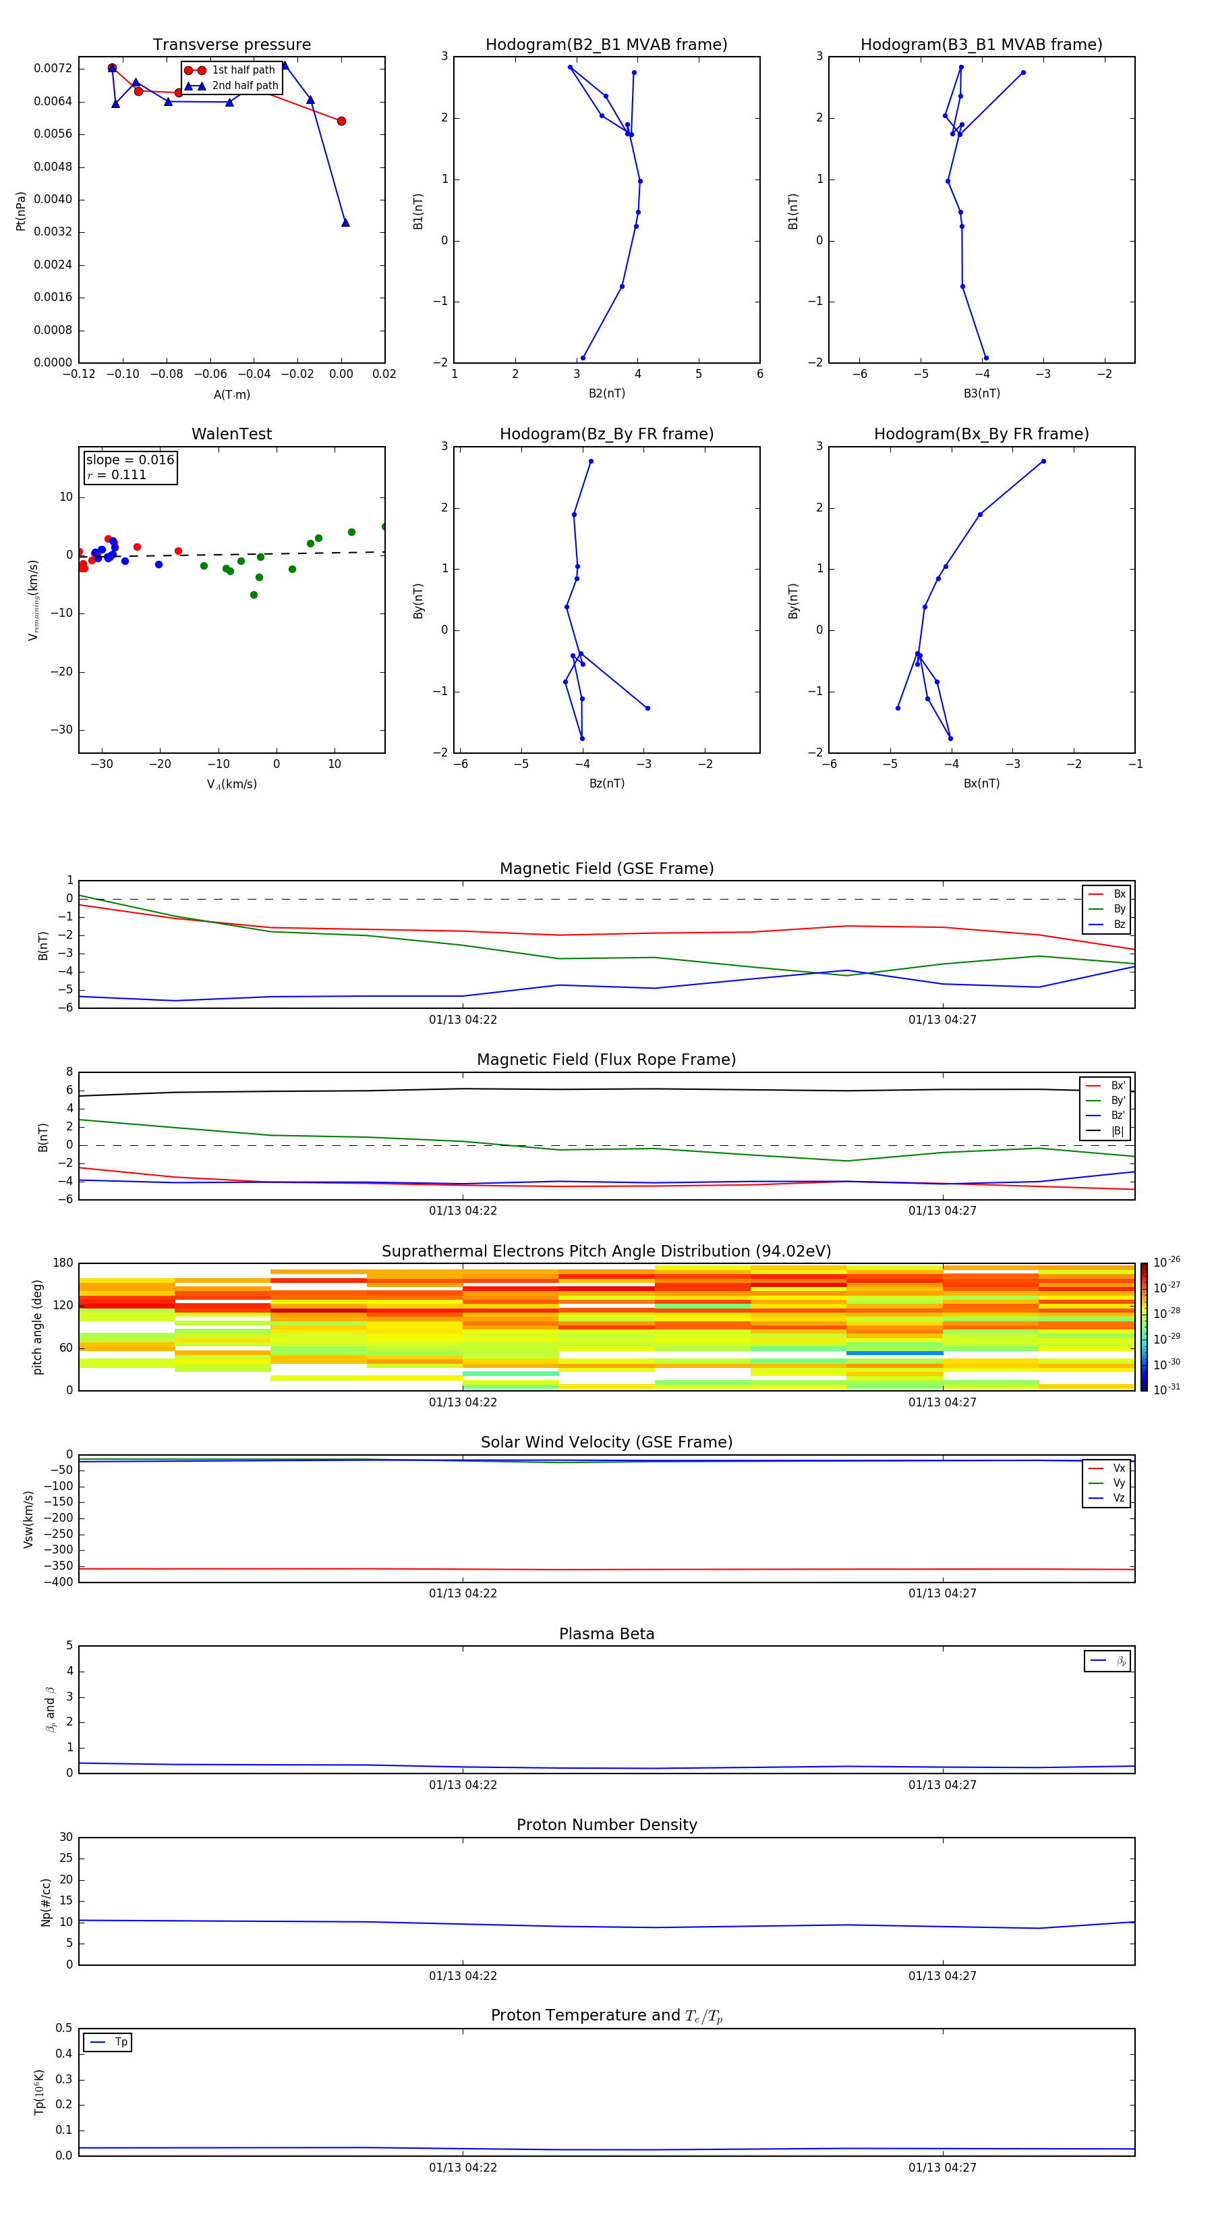The height and width of the screenshot is (2227, 1214).
Task: Click the 'V_A(km/s)' x-axis label in WalenTest
Action: coord(231,784)
